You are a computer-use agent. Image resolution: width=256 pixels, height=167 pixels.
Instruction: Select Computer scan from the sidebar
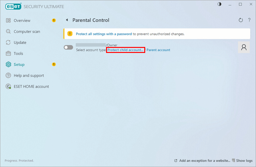[x=27, y=32]
